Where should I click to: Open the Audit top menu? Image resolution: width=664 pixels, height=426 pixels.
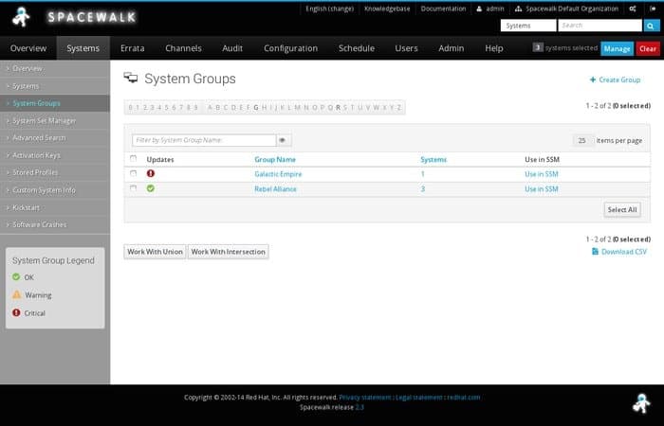click(232, 48)
